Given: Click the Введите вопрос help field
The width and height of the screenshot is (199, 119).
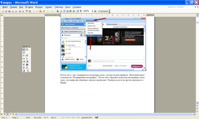Looking at the screenshot, I should pos(181,7).
